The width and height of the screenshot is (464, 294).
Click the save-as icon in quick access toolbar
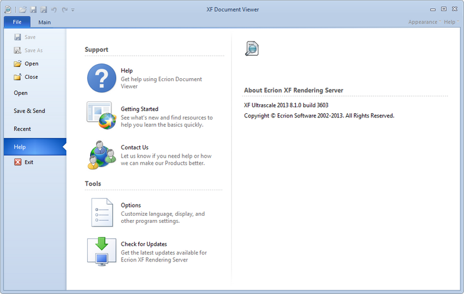tap(43, 9)
